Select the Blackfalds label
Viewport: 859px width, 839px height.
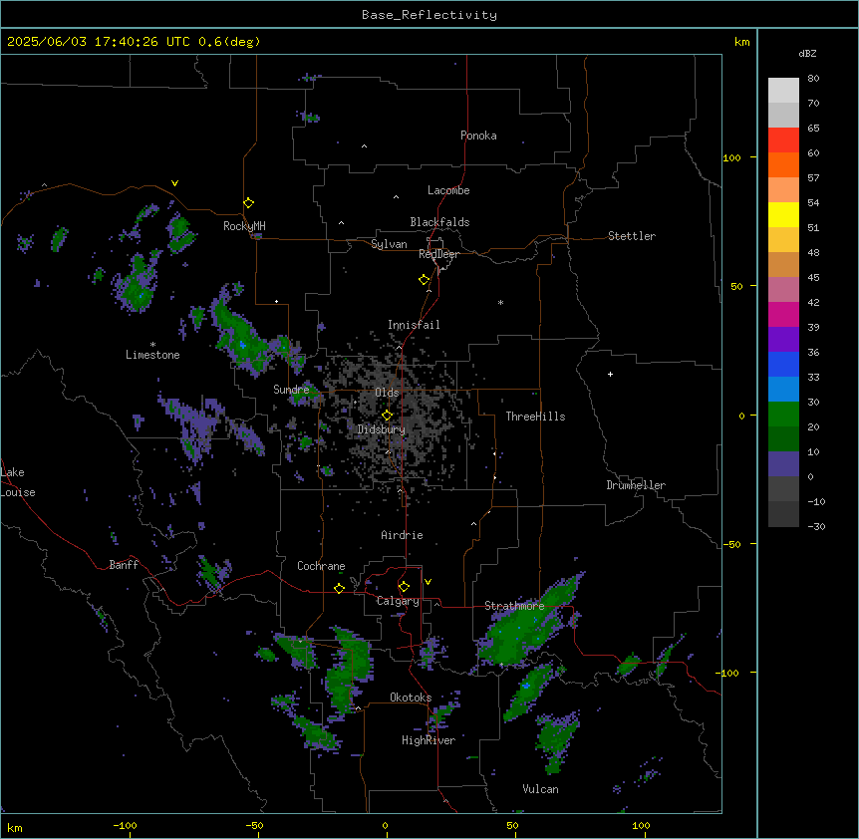pyautogui.click(x=439, y=222)
